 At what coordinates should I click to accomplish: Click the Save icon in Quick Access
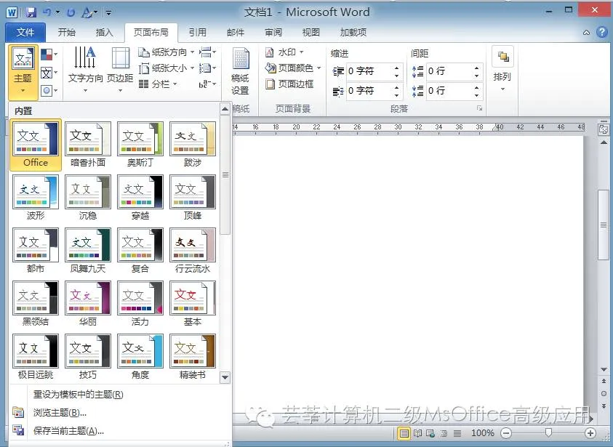click(31, 12)
